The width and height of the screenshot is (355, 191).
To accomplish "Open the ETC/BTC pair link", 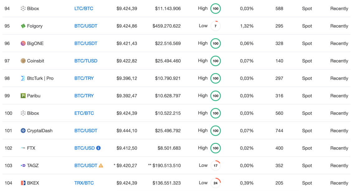I will tap(84, 113).
